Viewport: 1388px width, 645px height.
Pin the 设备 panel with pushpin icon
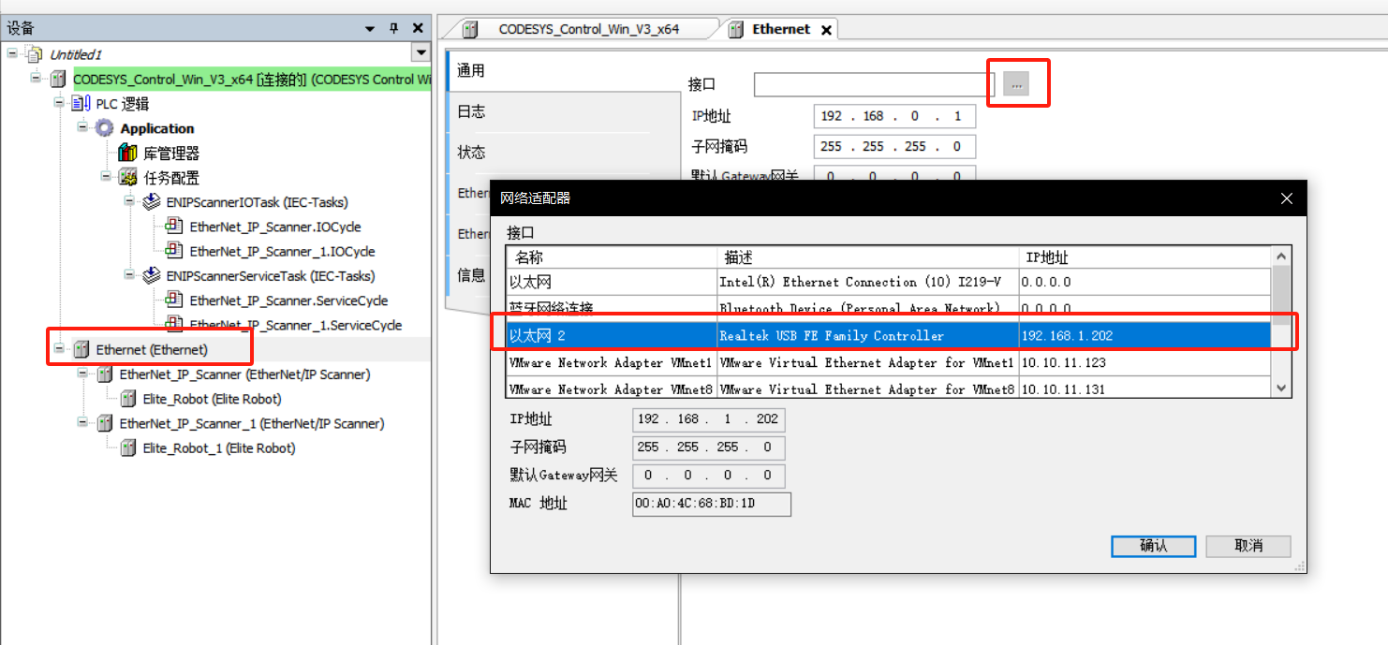(394, 29)
